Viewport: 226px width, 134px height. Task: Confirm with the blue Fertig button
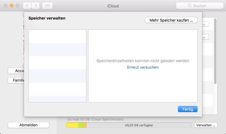(187, 109)
